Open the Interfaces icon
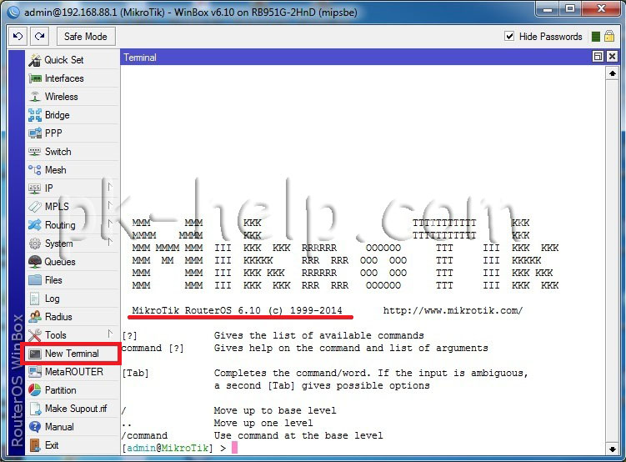The image size is (626, 462). [x=35, y=78]
